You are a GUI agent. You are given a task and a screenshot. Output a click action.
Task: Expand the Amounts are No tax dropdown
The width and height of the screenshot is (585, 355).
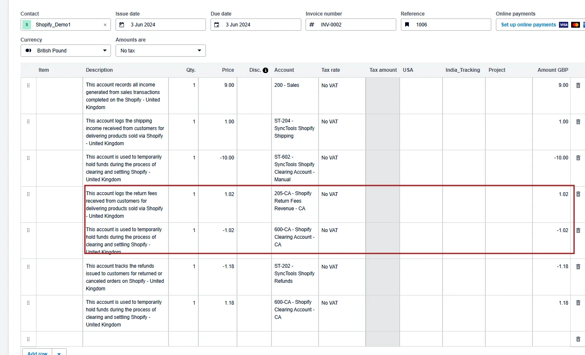click(x=161, y=51)
